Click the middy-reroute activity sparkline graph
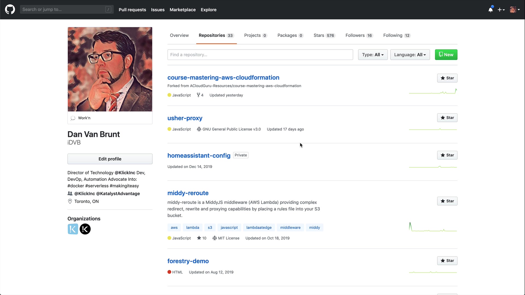525x295 pixels. [x=433, y=228]
